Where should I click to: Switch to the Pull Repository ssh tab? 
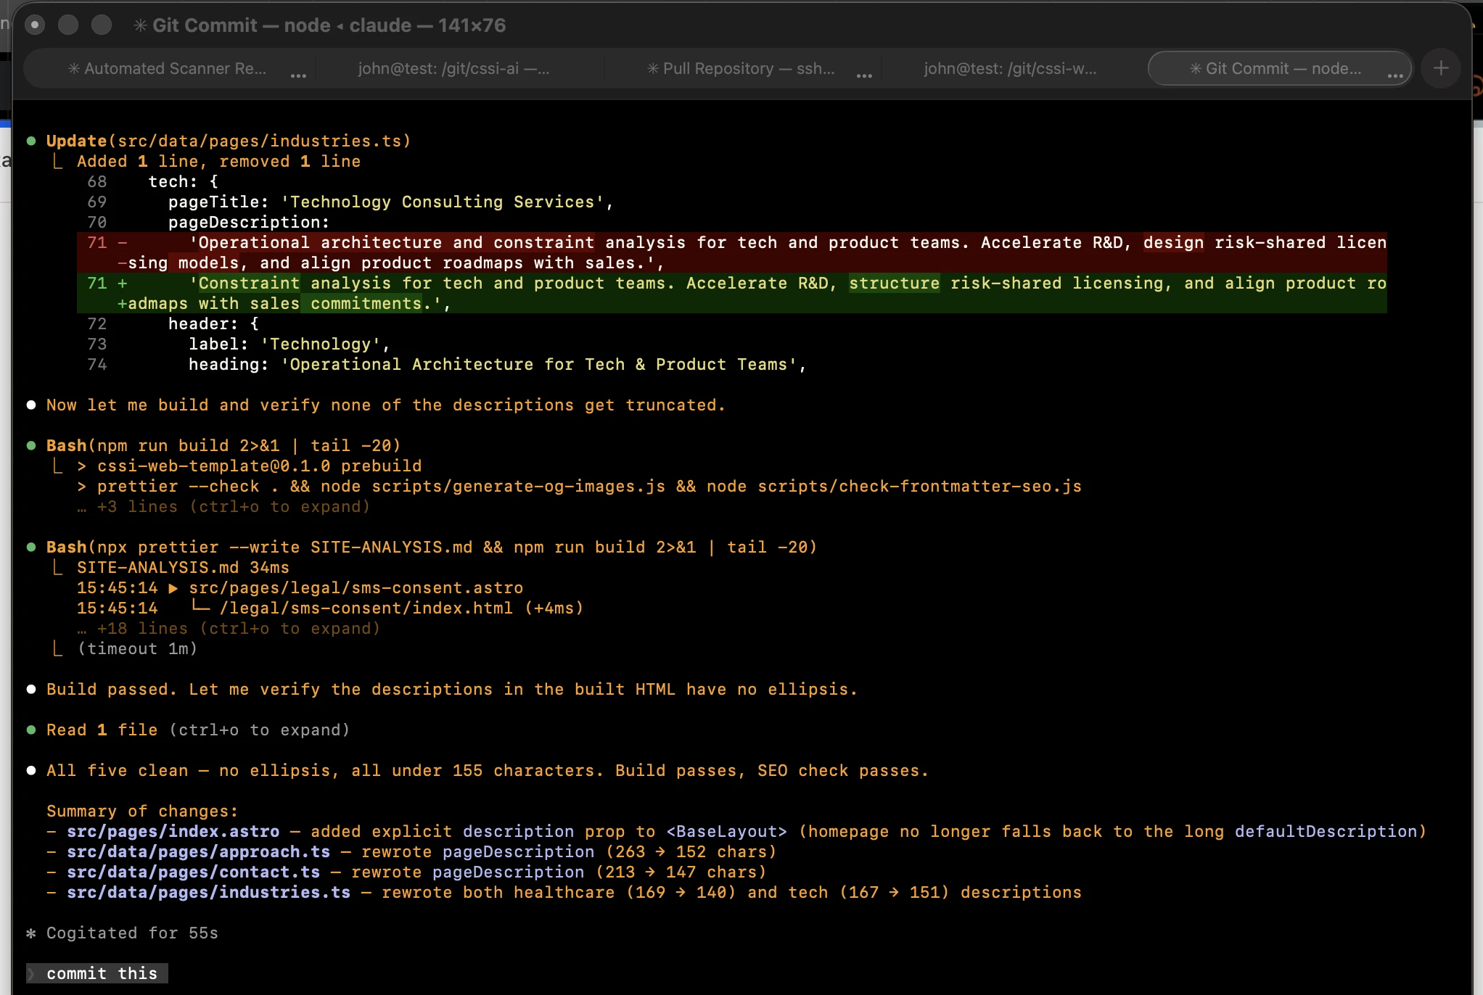point(740,67)
